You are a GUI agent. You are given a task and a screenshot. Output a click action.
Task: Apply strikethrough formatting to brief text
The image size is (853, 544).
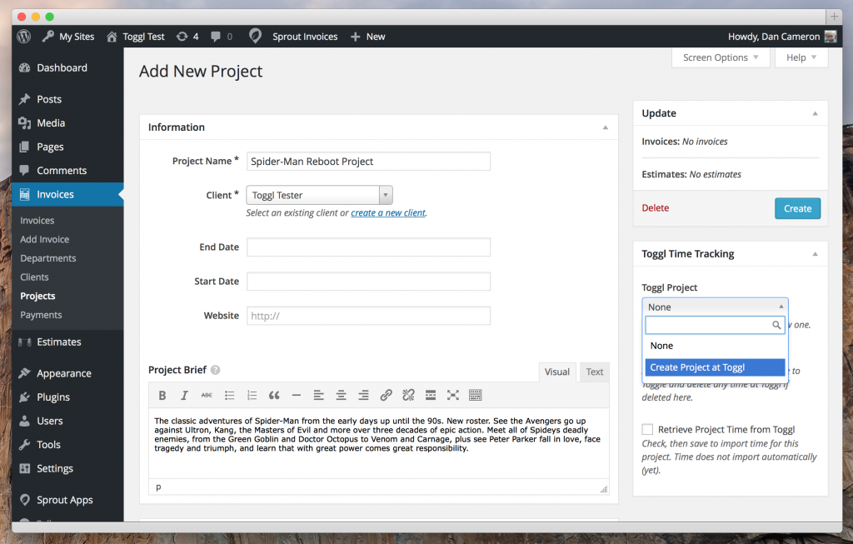point(206,395)
